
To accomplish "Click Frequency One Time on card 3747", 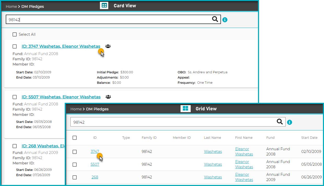I will (x=195, y=83).
